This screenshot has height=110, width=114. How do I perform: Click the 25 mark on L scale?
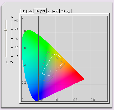pos(17,48)
